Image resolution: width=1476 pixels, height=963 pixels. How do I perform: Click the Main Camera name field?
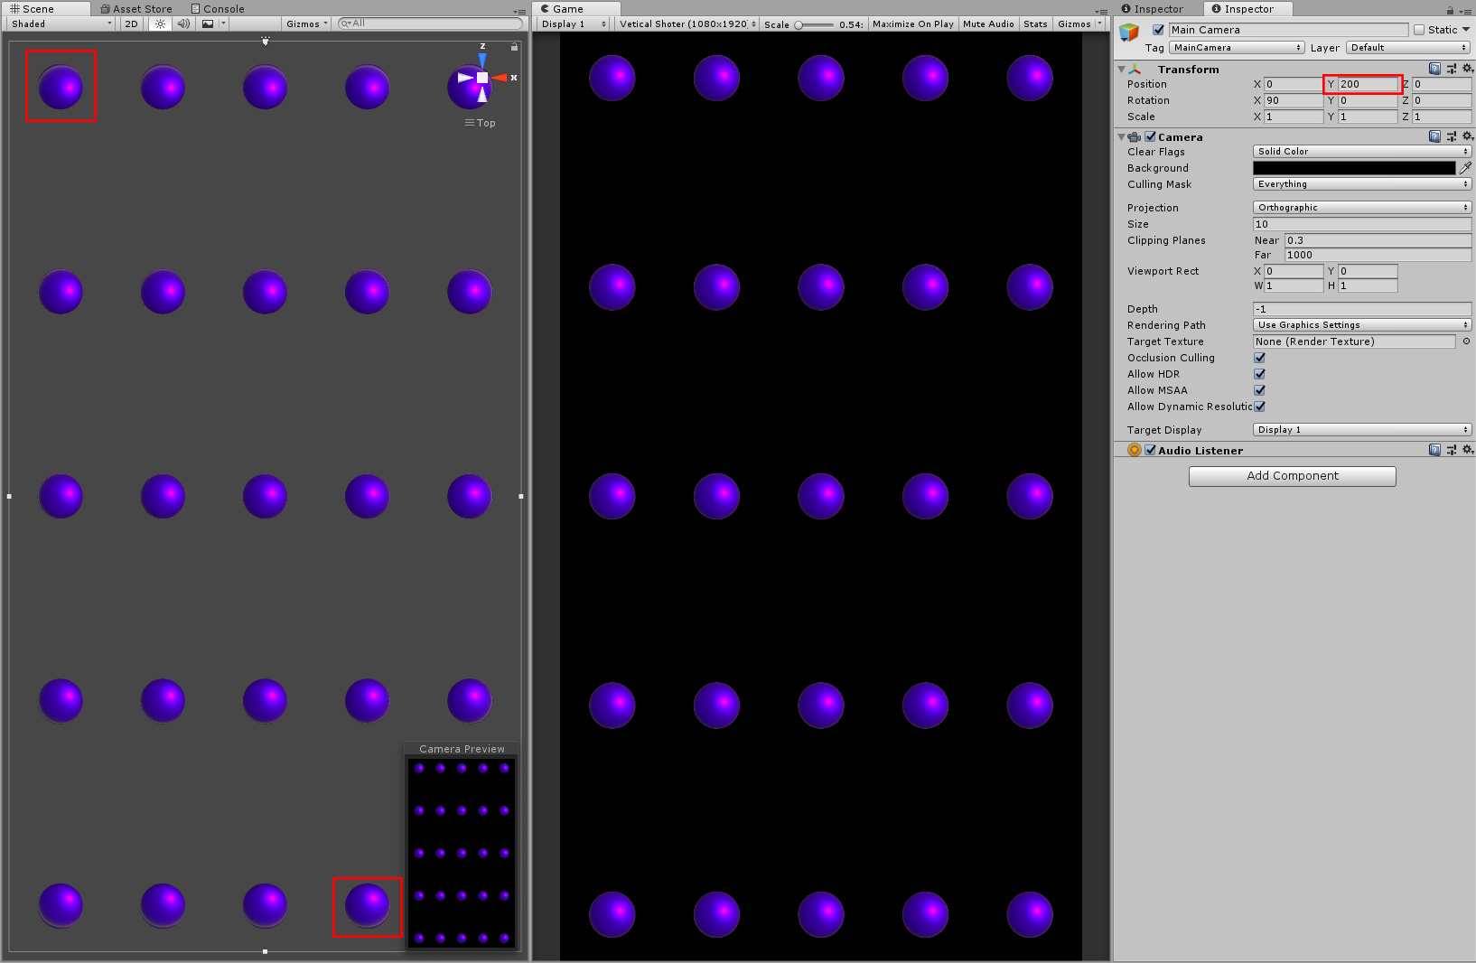1288,30
